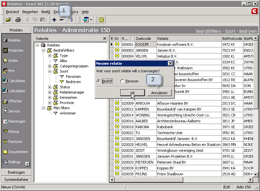This screenshot has width=260, height=191.
Task: Click the red Exact logo at top right
Action: coord(254,11)
